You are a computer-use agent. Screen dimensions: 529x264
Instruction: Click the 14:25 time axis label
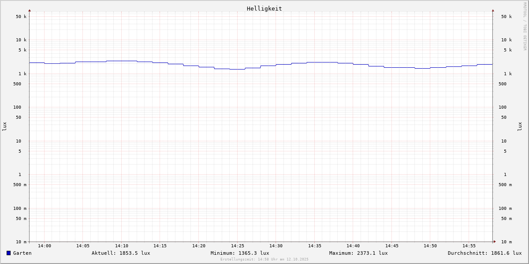(x=237, y=246)
